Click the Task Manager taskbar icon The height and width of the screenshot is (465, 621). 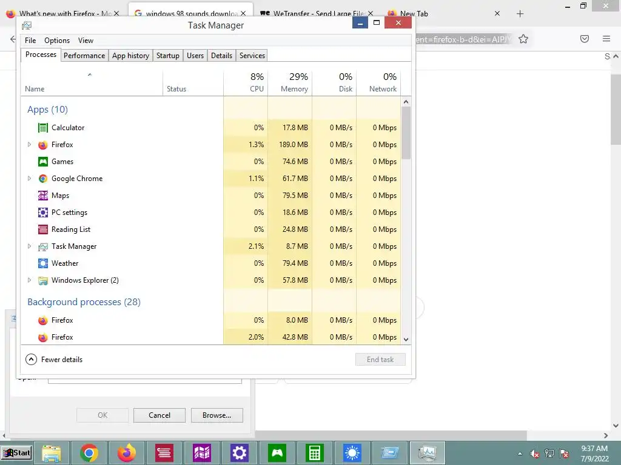pyautogui.click(x=428, y=453)
